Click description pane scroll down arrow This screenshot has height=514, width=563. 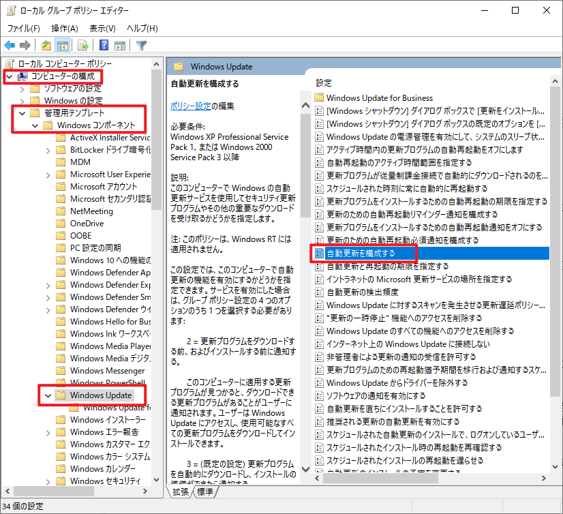[305, 469]
